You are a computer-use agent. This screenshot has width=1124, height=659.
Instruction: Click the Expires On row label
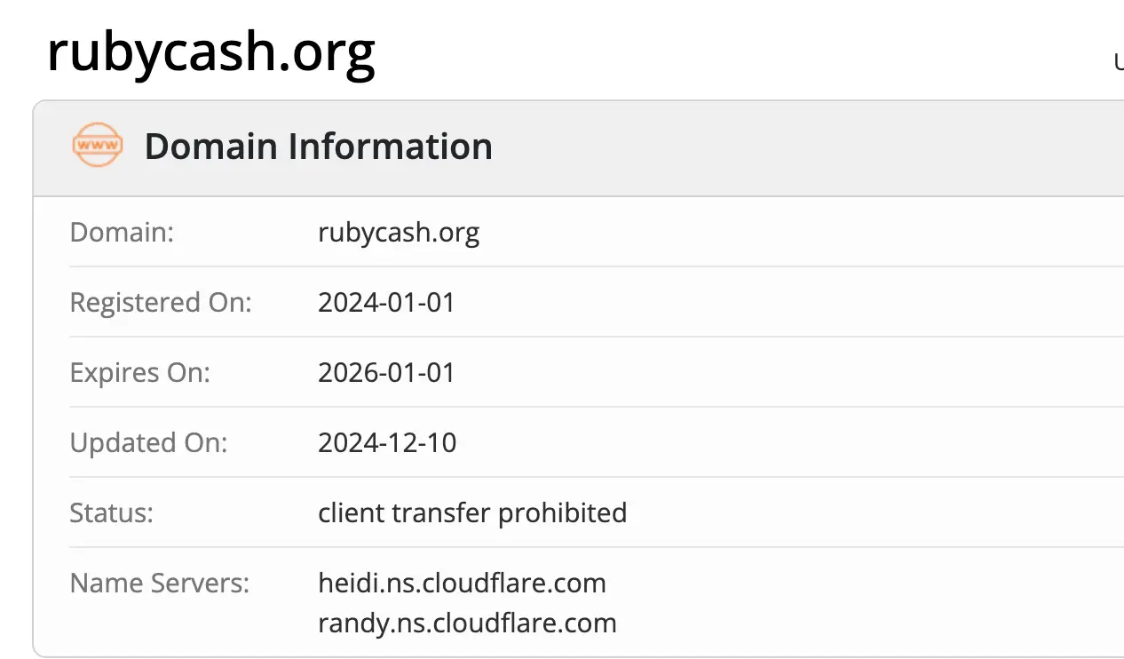[139, 373]
